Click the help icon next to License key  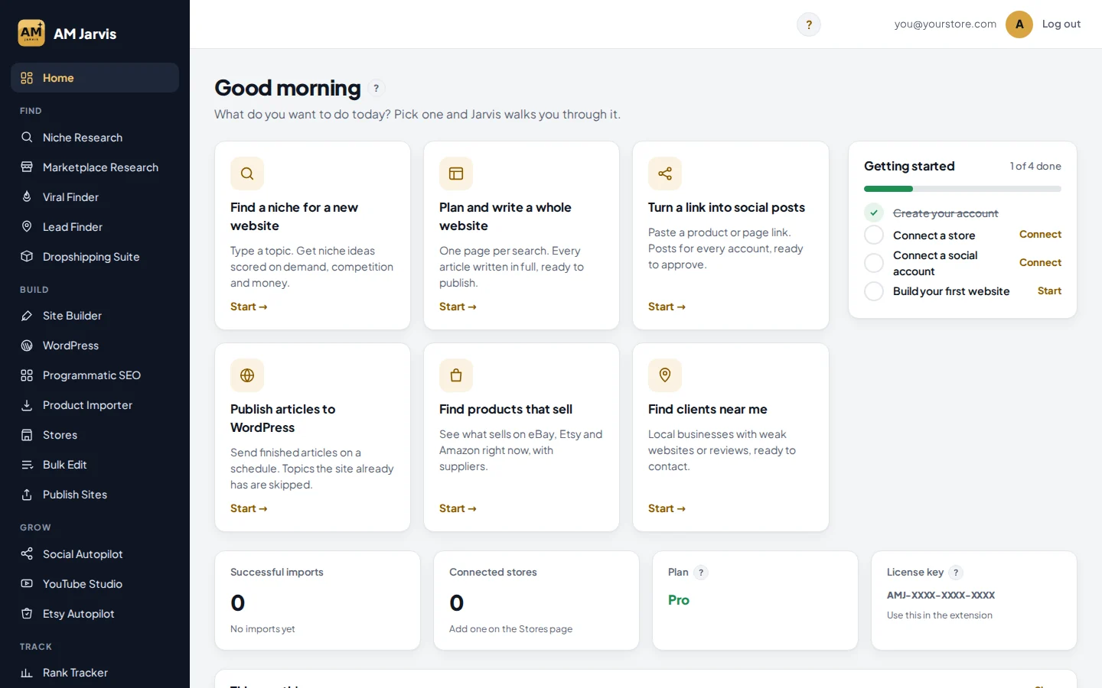(x=956, y=573)
